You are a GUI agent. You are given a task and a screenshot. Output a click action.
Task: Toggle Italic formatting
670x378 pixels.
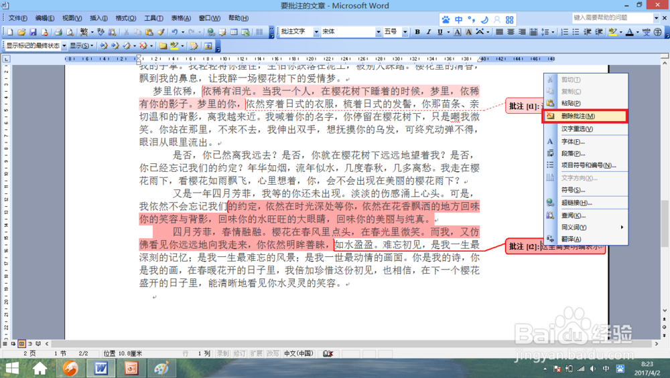click(x=429, y=32)
